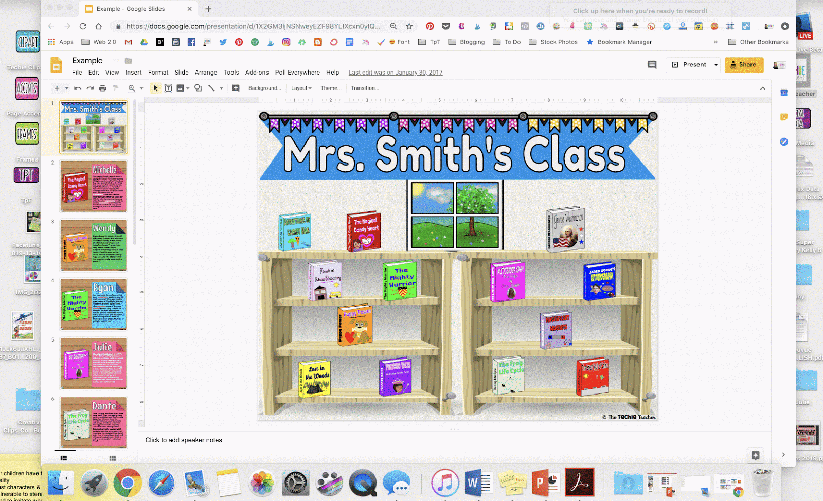The width and height of the screenshot is (823, 501).
Task: Select the Text box tool
Action: 168,88
